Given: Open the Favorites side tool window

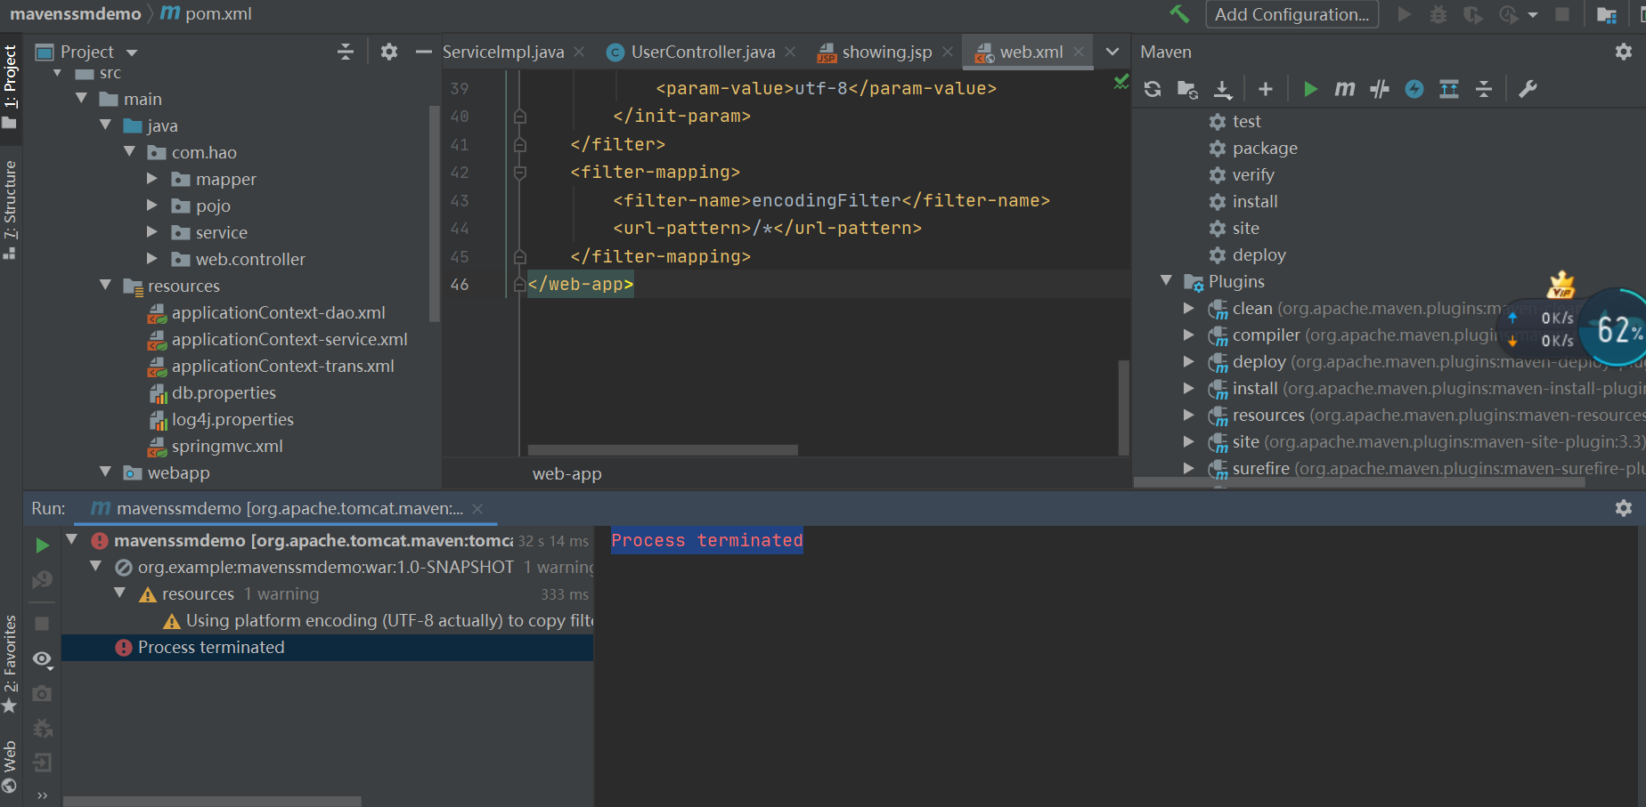Looking at the screenshot, I should pyautogui.click(x=10, y=663).
